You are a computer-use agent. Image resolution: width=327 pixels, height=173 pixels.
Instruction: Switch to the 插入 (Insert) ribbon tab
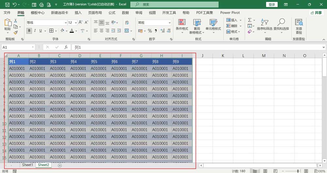[78, 13]
